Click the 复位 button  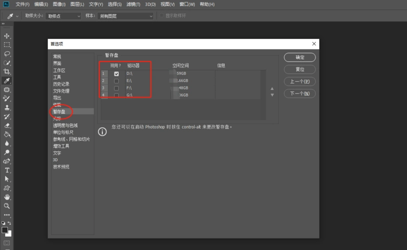(300, 69)
